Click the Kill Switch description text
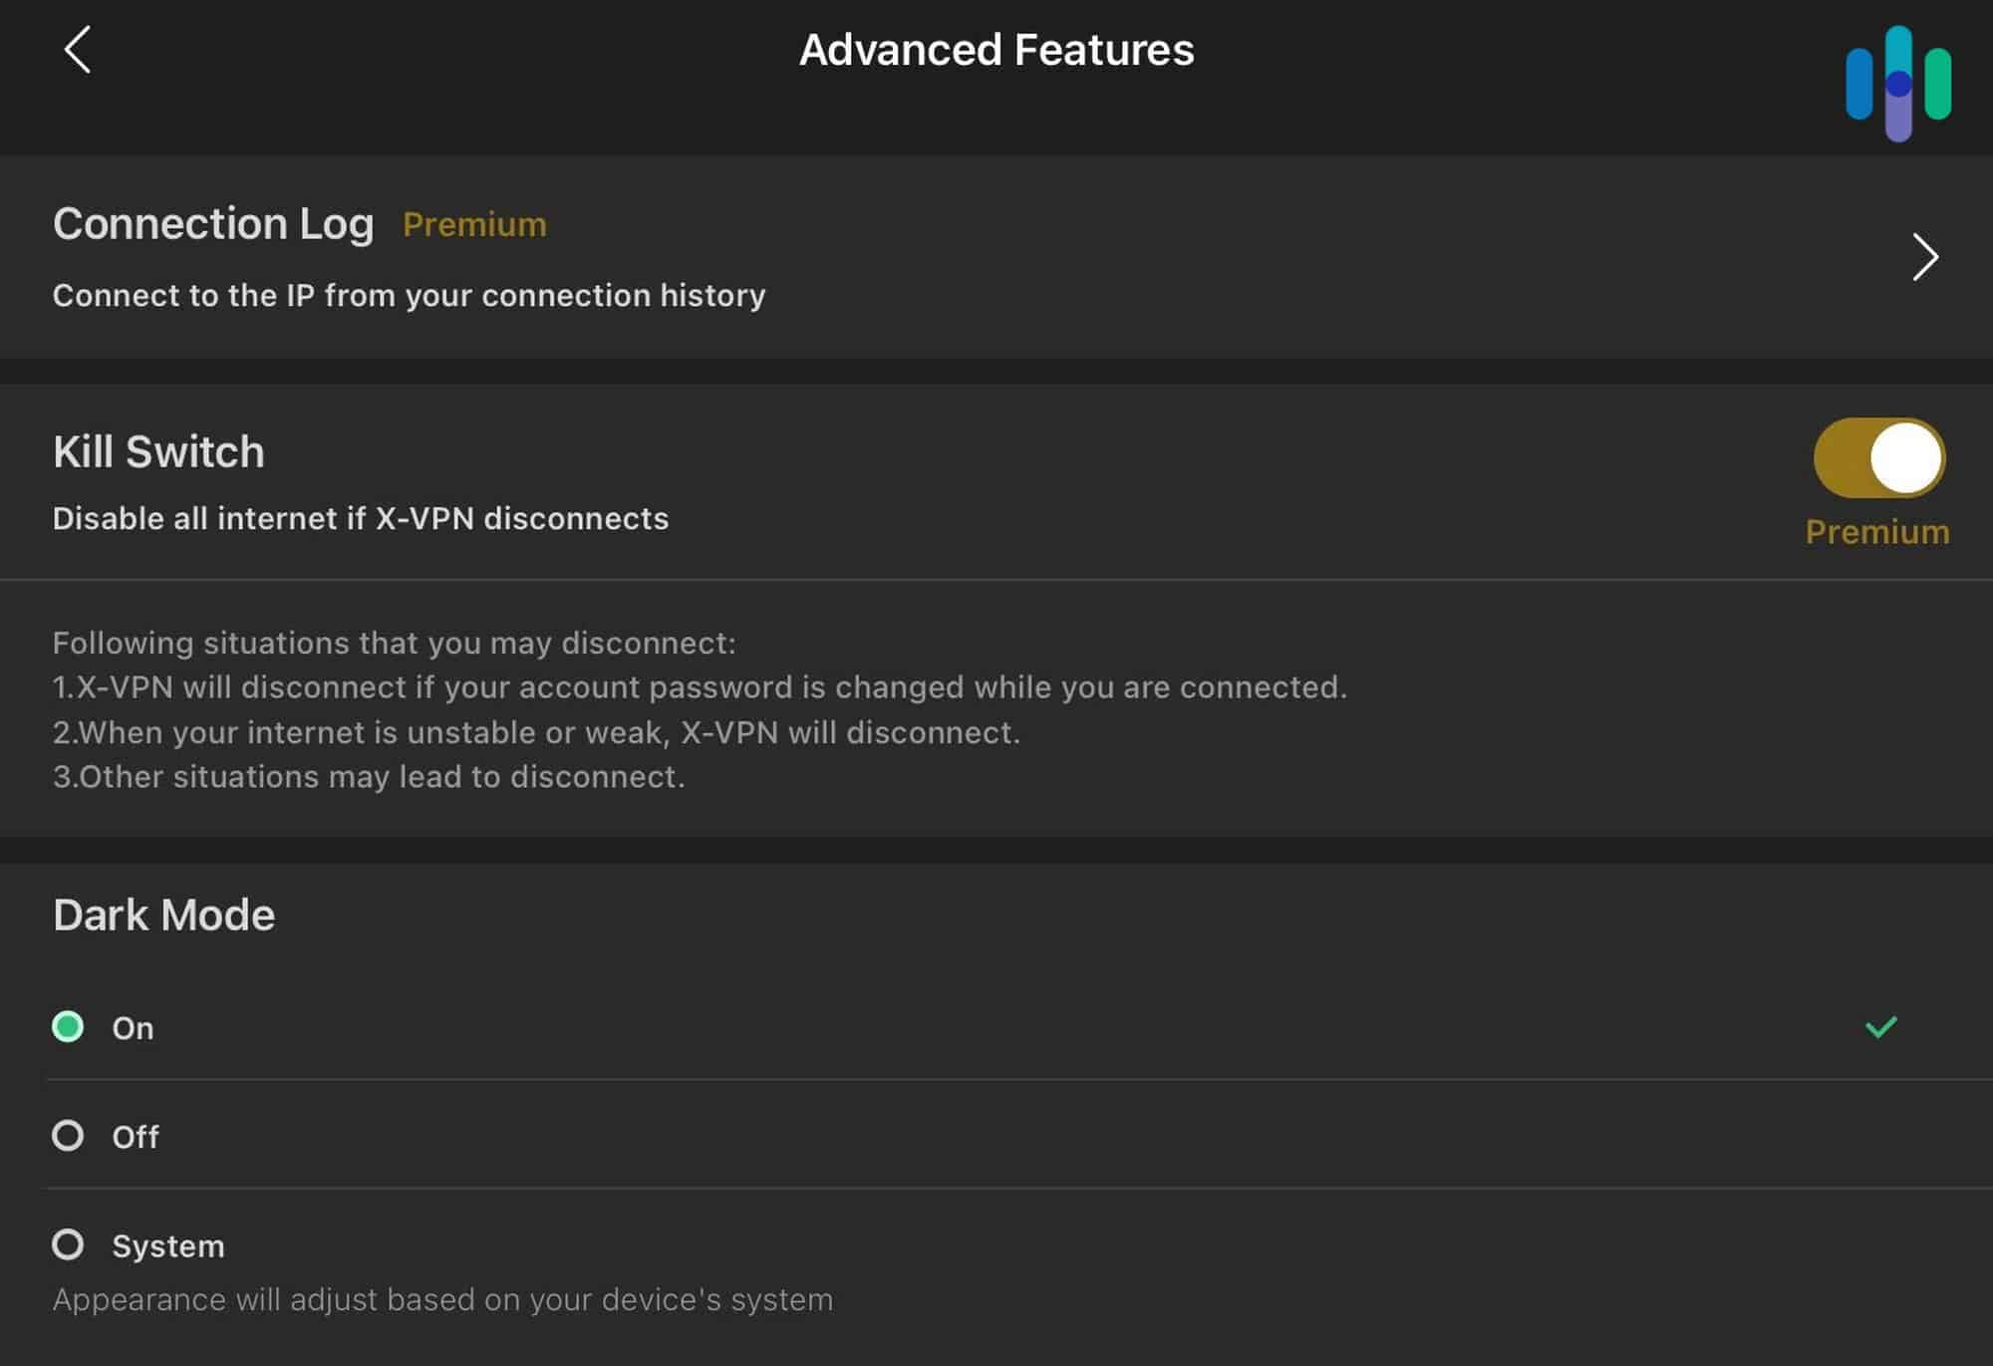The height and width of the screenshot is (1366, 1993). 360,518
